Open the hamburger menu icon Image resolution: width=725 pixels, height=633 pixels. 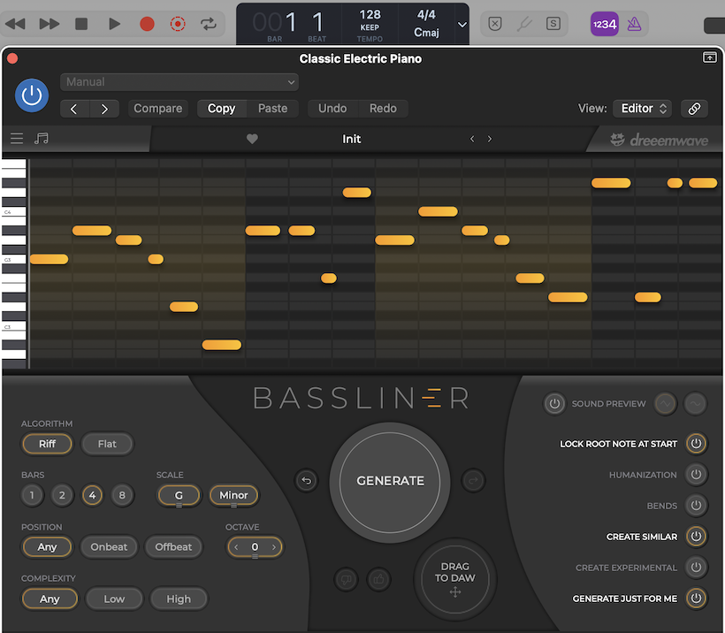point(17,138)
